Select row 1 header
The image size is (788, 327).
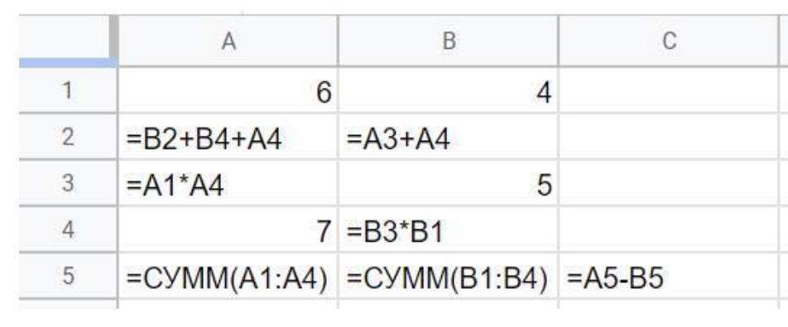[68, 90]
